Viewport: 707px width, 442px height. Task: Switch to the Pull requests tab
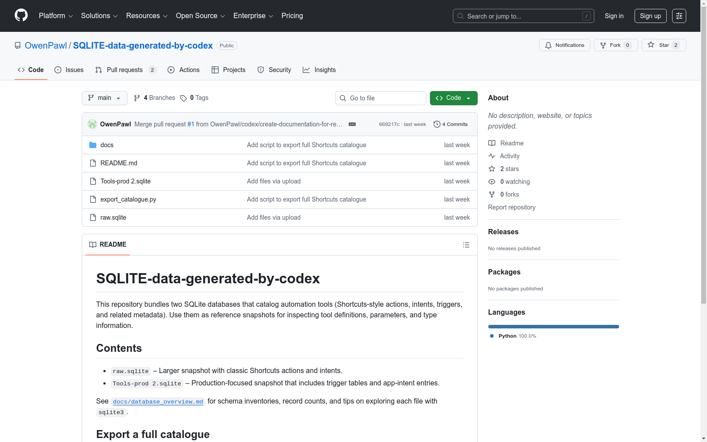126,70
